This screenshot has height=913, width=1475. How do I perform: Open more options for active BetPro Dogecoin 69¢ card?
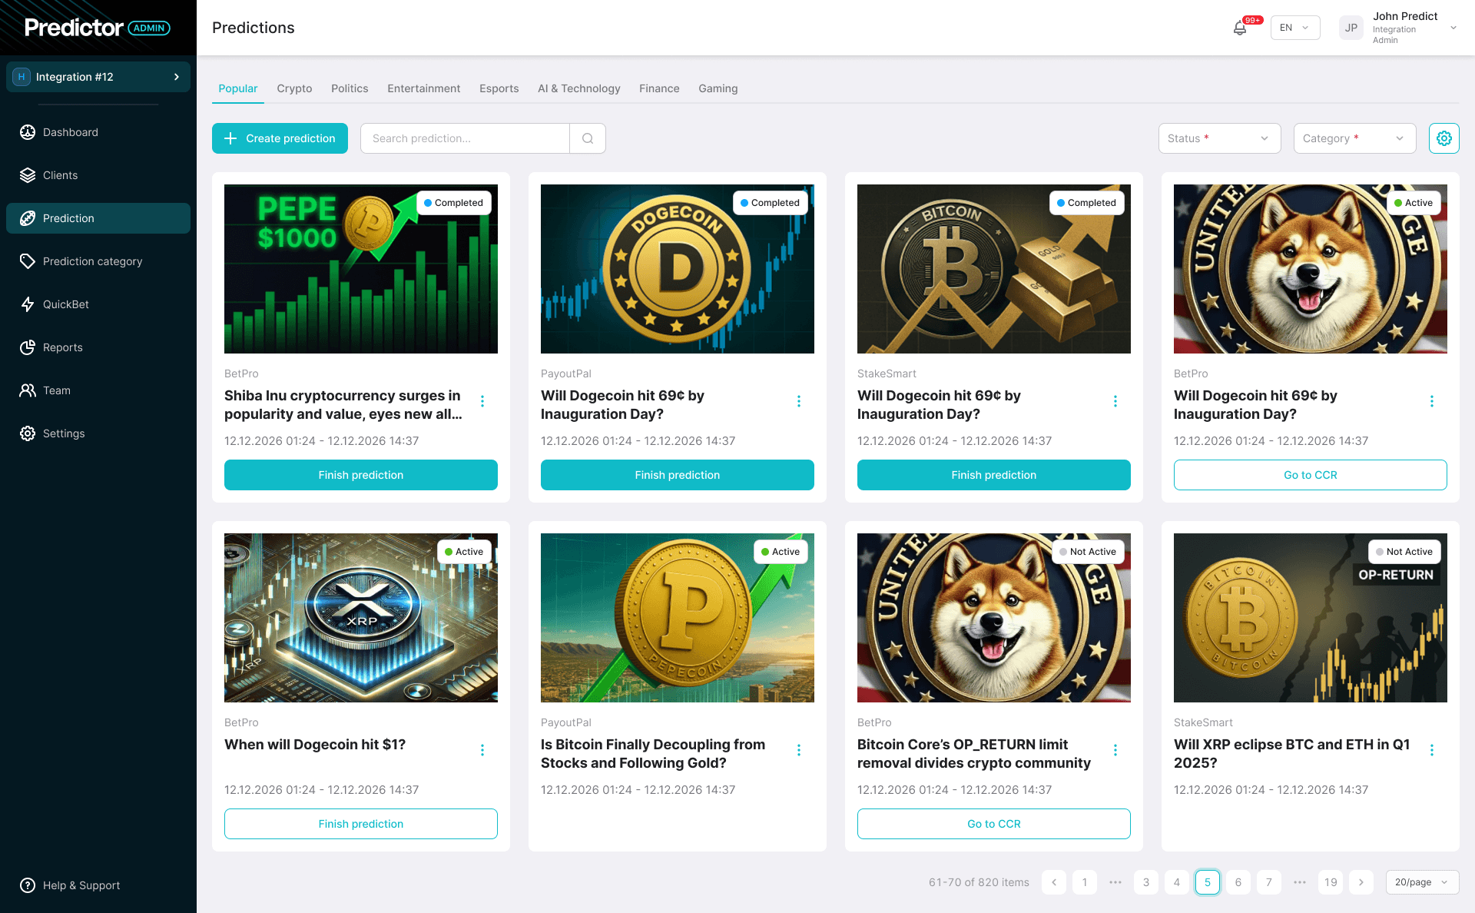click(1432, 401)
